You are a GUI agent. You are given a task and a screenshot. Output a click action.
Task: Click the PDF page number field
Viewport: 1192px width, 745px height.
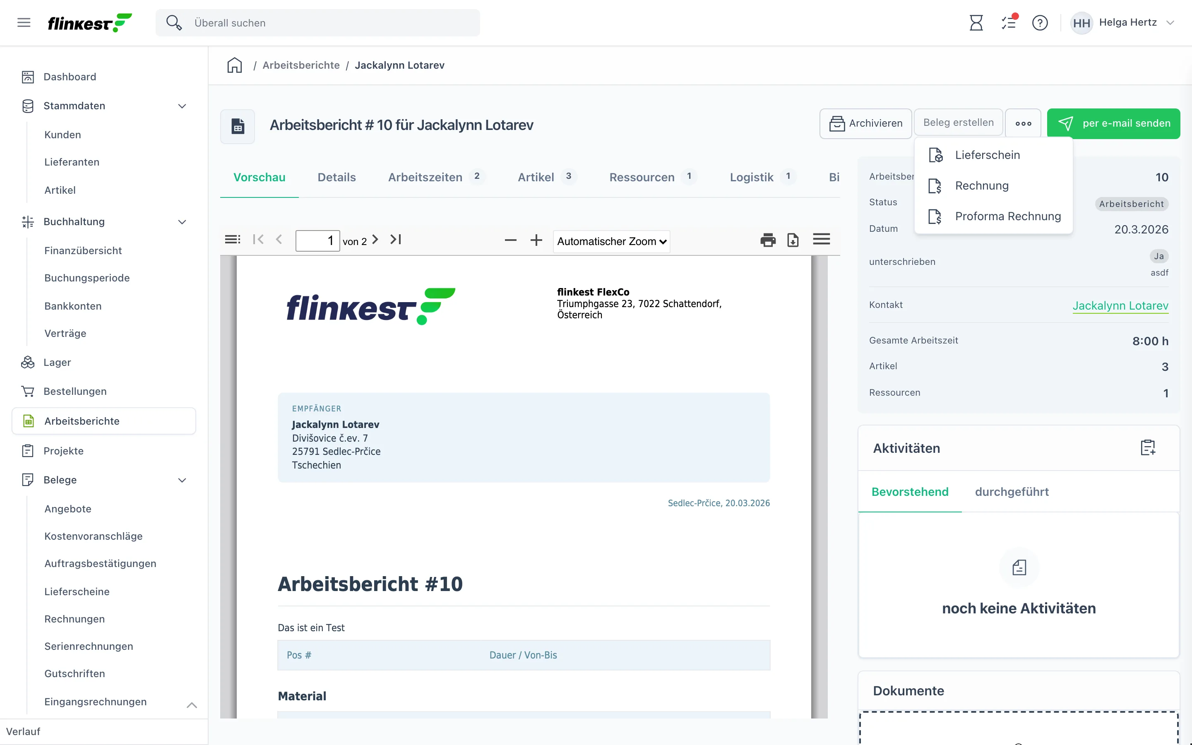pyautogui.click(x=317, y=241)
